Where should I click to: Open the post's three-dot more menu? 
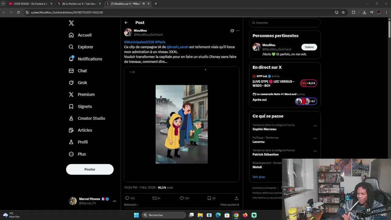coord(238,31)
